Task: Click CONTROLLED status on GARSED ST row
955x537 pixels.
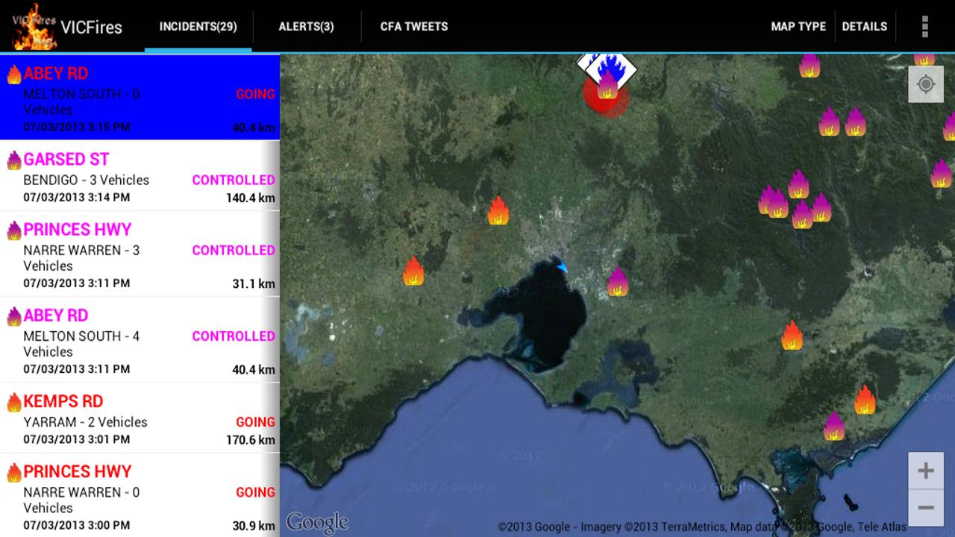Action: click(x=234, y=180)
